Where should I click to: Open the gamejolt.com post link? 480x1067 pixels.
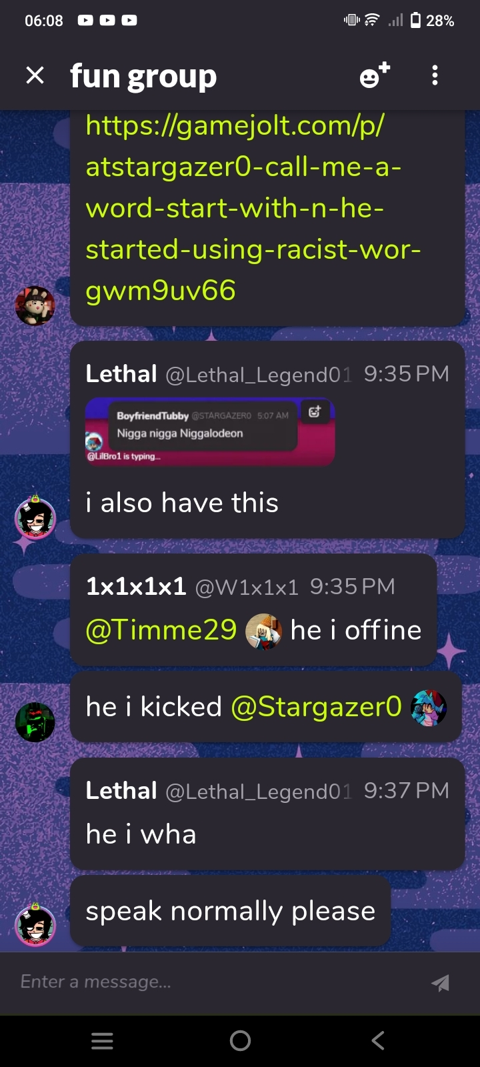253,207
